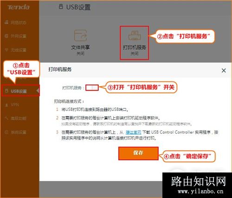Click step 2 text about 打印机驱动程序软件
Image resolution: width=232 pixels, height=198 pixels.
coord(110,118)
